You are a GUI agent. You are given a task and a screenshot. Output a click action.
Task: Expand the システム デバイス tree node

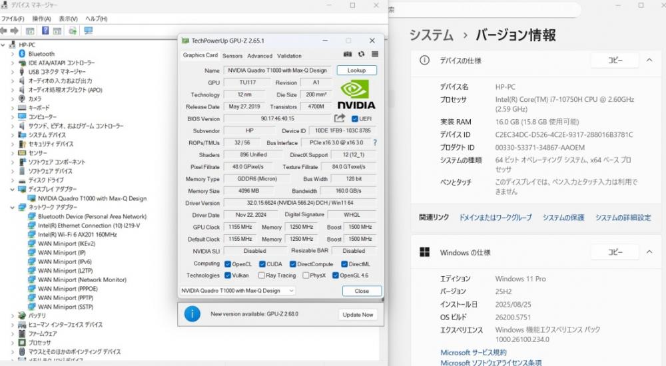12,135
